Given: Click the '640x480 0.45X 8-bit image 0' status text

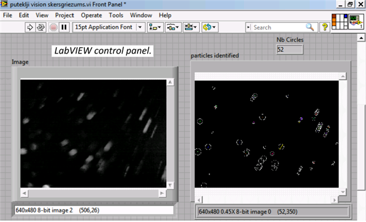Looking at the screenshot, I should tap(235, 212).
